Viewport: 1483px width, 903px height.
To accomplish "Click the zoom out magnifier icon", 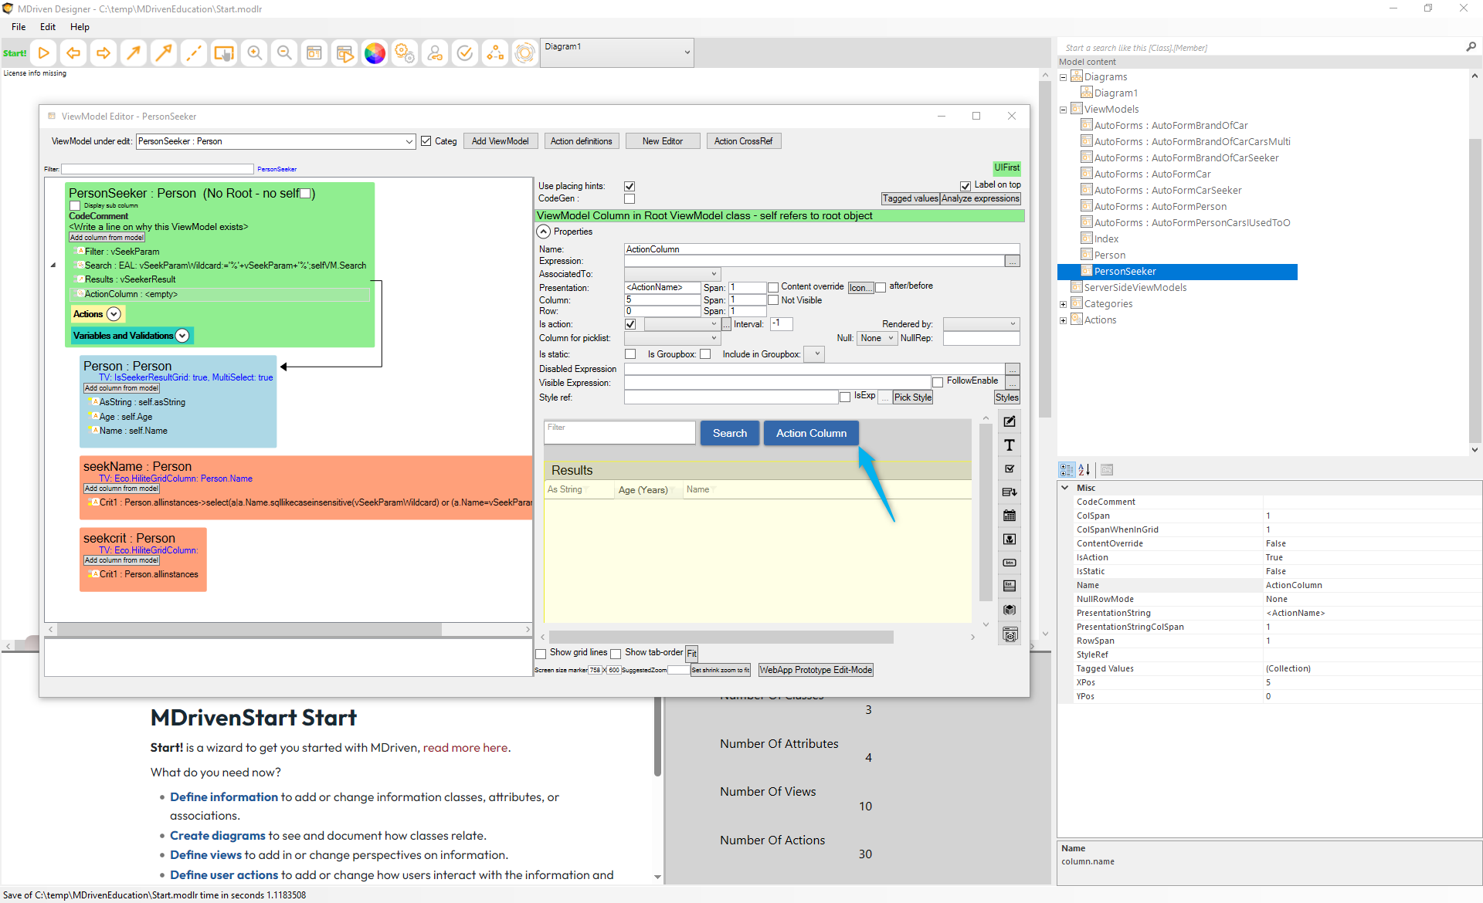I will [284, 53].
